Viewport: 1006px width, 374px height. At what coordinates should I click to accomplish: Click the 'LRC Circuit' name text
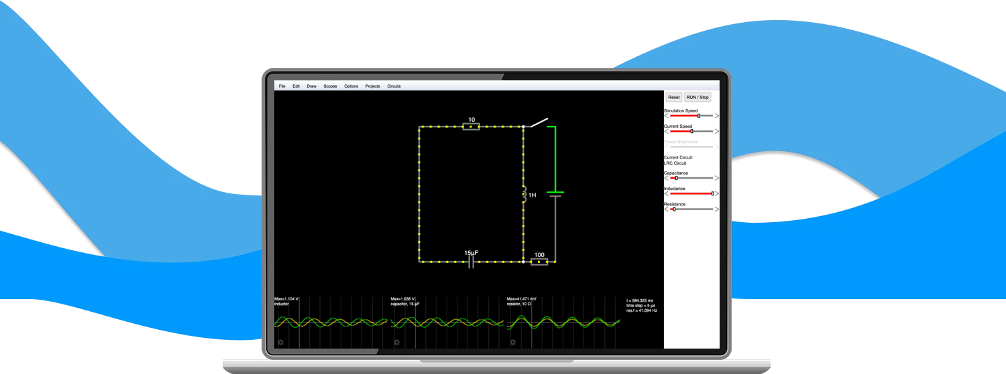(675, 163)
